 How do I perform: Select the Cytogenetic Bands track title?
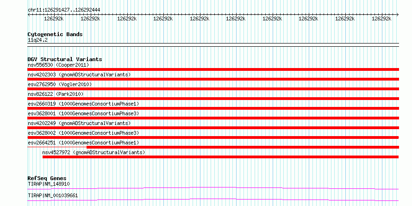[55, 34]
